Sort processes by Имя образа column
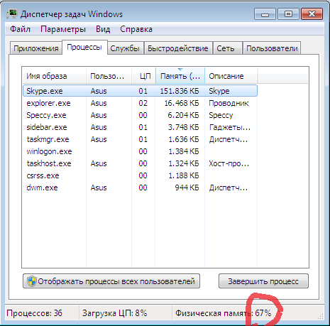This screenshot has height=326, width=330. click(x=54, y=76)
